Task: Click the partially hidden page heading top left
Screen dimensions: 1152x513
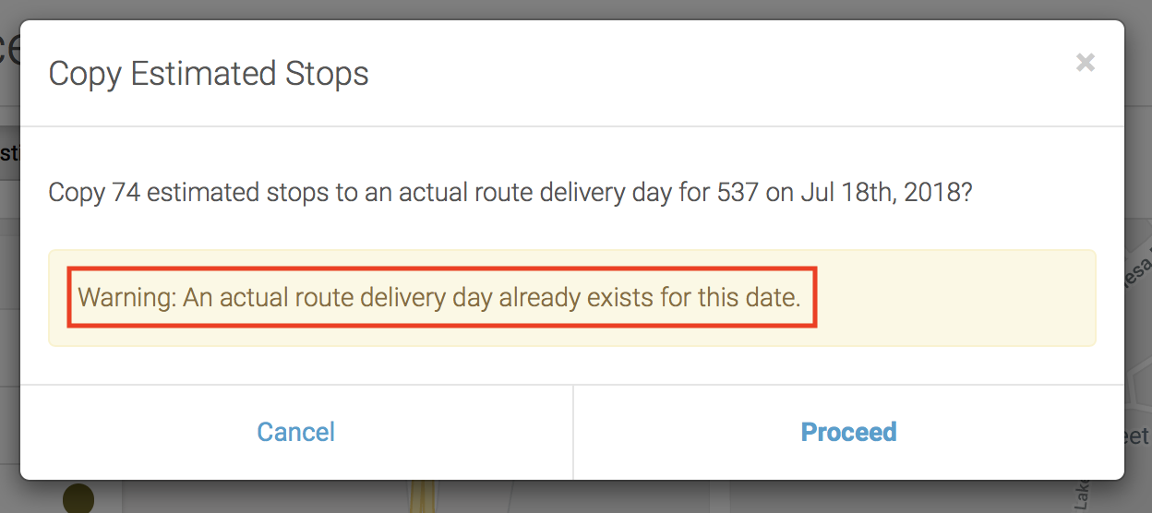Action: 9,51
